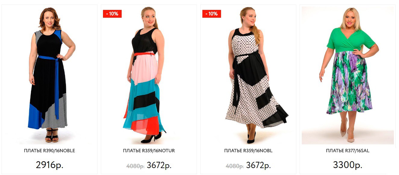Open the R390/16NOBLE black and blue dress photo
Image resolution: width=399 pixels, height=175 pixels.
(x=50, y=75)
